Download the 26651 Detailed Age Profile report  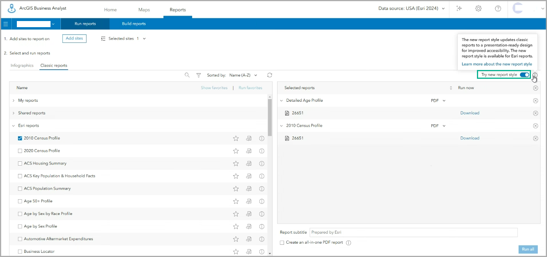pos(470,113)
